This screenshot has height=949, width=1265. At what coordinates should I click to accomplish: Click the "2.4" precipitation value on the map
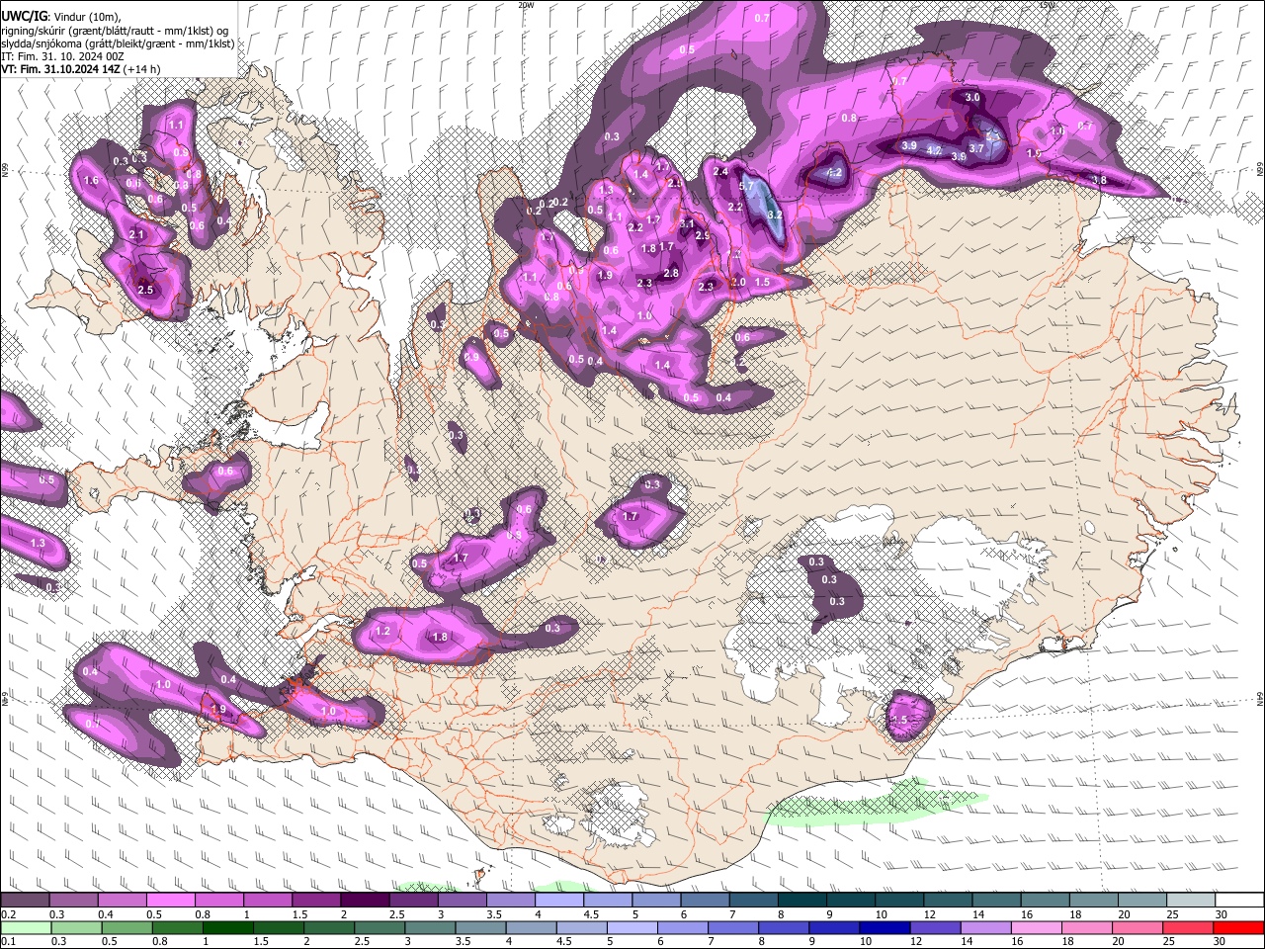pos(720,172)
